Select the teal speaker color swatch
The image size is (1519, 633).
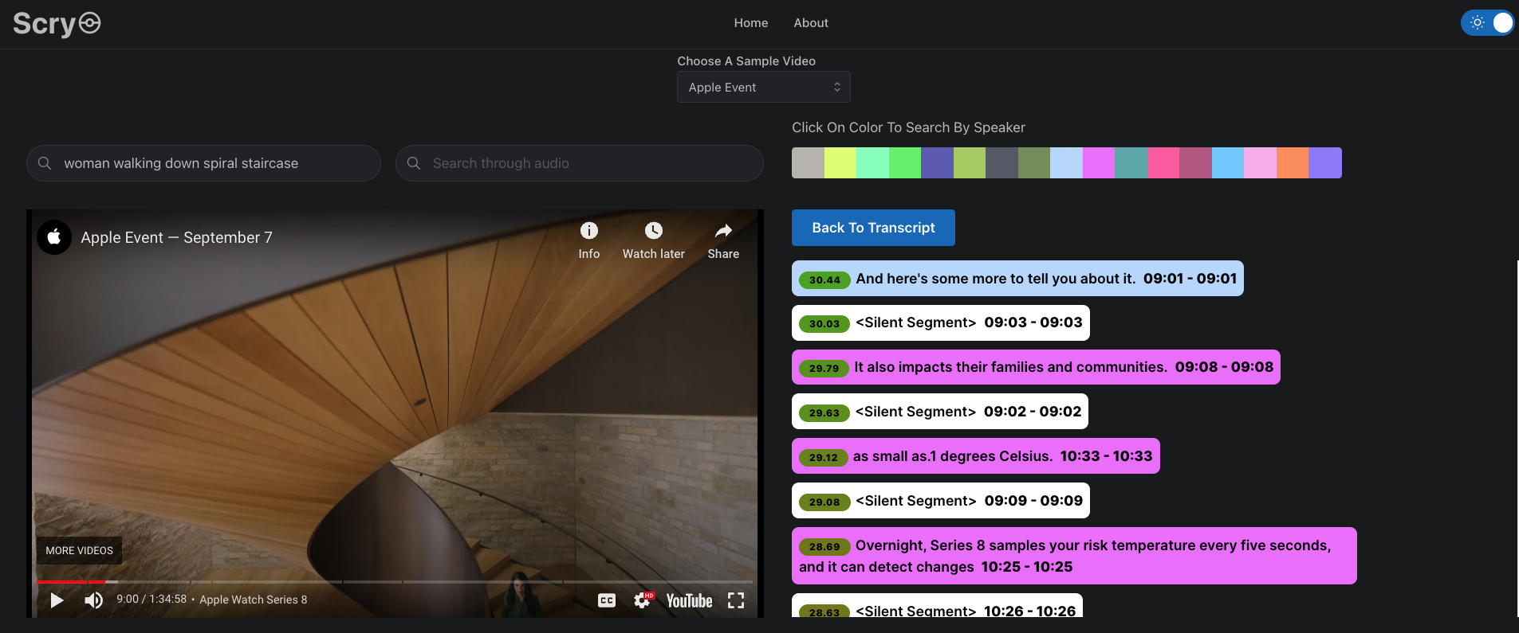[x=1131, y=162]
